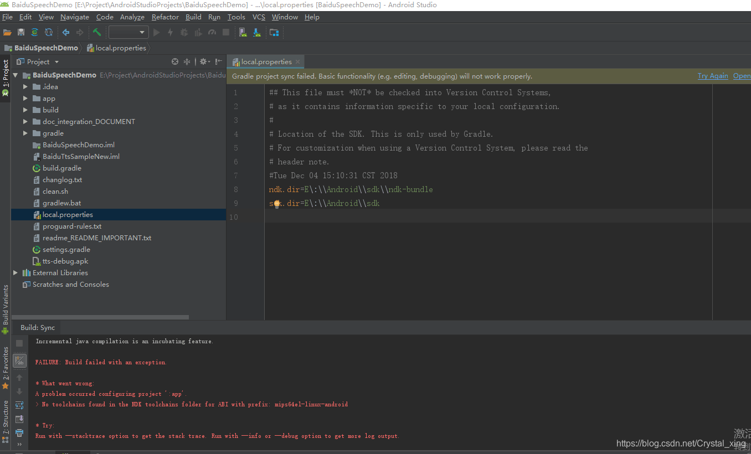The width and height of the screenshot is (751, 454).
Task: Select changlog.txt file
Action: point(62,179)
